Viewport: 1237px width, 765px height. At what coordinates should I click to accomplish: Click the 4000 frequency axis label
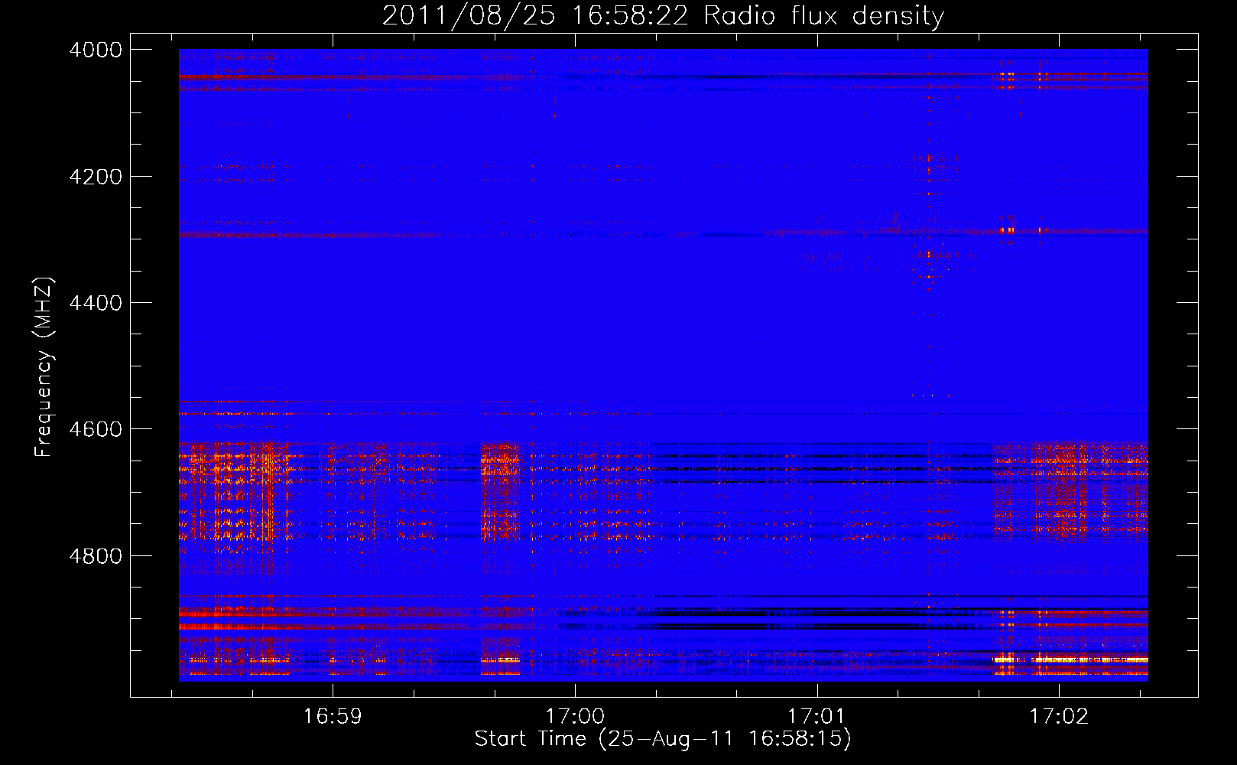[x=96, y=50]
